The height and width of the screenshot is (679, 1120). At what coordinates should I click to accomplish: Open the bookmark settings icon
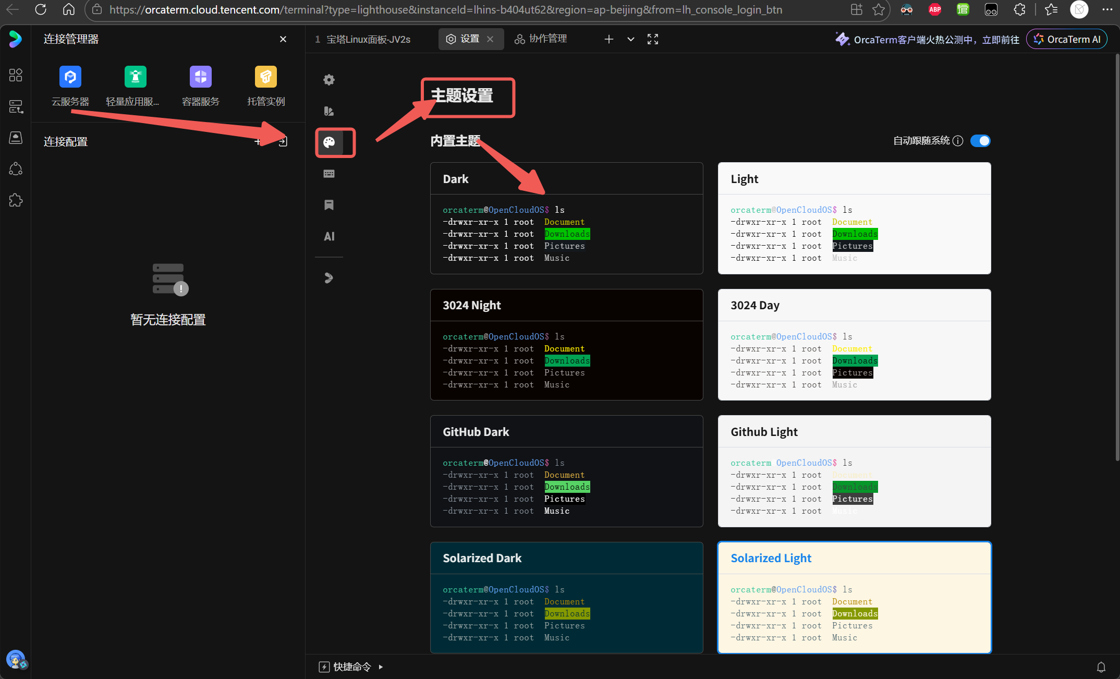329,205
